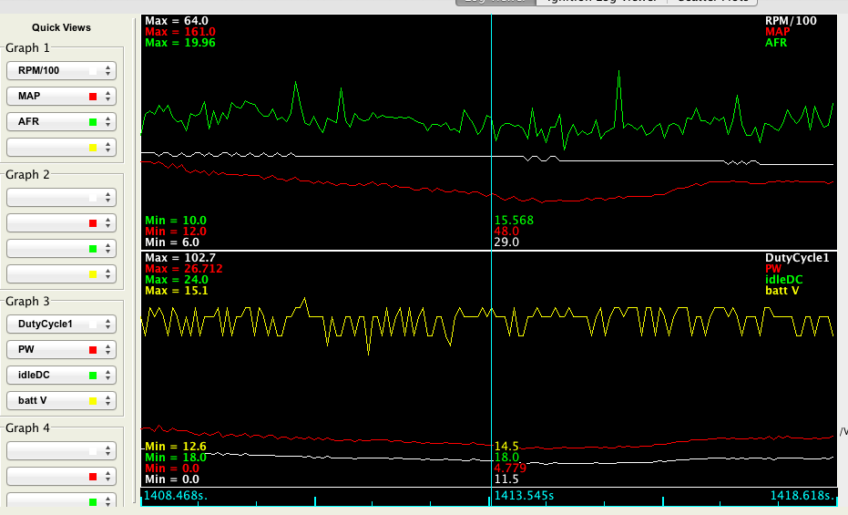Open the DutyCycle1 dropdown in Graph 3

pos(60,324)
